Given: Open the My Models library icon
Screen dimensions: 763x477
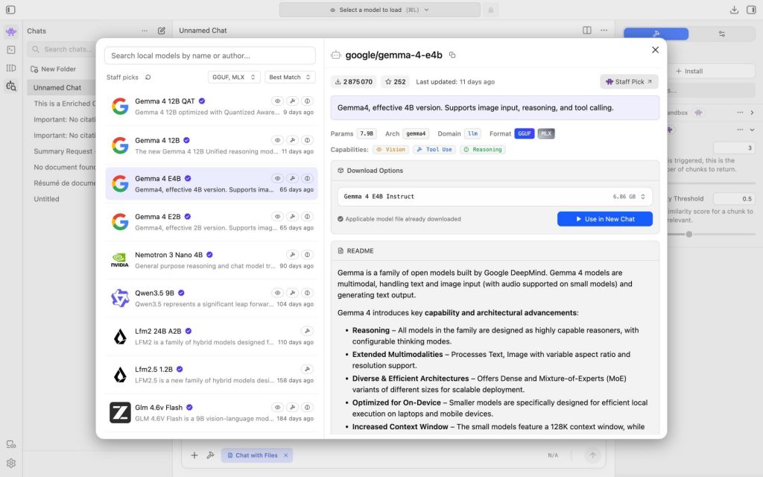Looking at the screenshot, I should 11,68.
